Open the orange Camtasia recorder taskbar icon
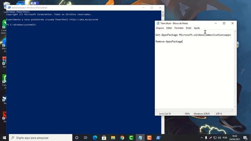Screen dimensions: 251x141 pos(149,137)
